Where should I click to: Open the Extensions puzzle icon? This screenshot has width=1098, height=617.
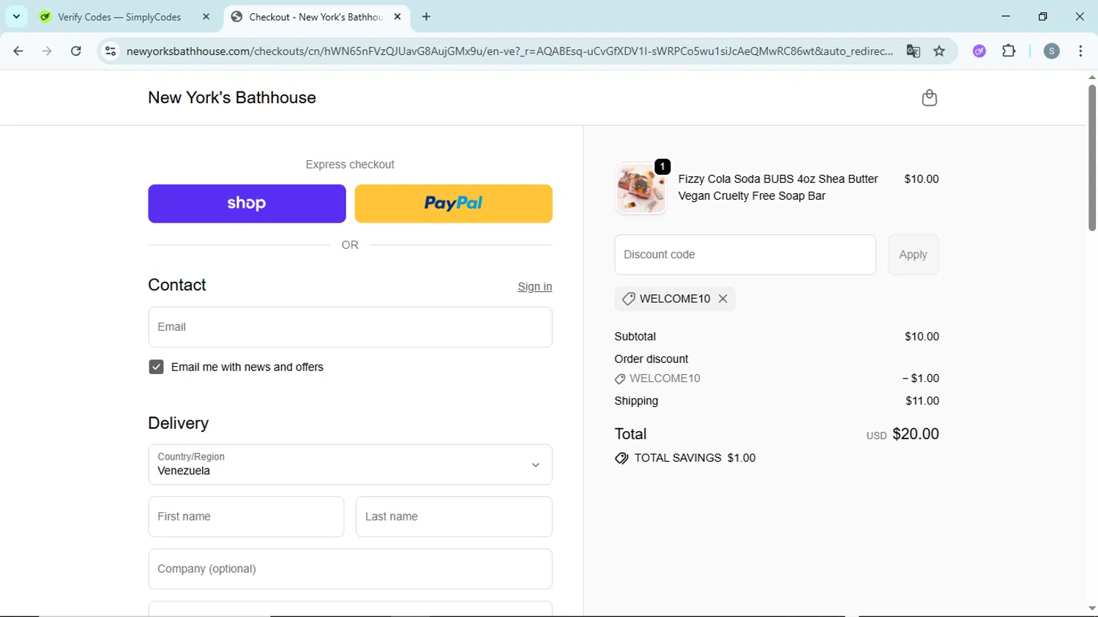[x=1009, y=51]
